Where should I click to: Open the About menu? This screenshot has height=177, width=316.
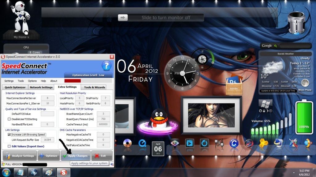[54, 81]
